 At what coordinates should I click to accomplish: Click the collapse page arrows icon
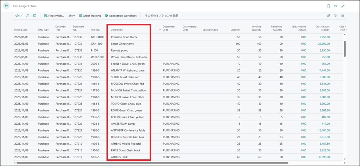[343, 6]
